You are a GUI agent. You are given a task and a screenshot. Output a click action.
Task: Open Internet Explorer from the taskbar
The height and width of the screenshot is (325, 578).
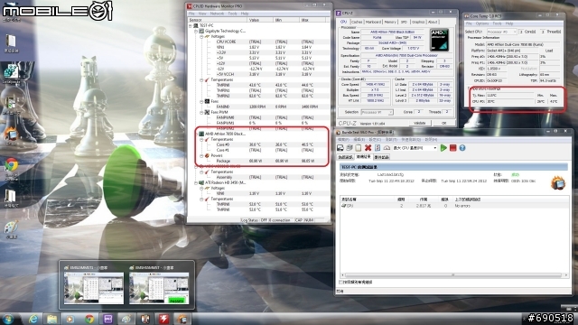(33, 319)
